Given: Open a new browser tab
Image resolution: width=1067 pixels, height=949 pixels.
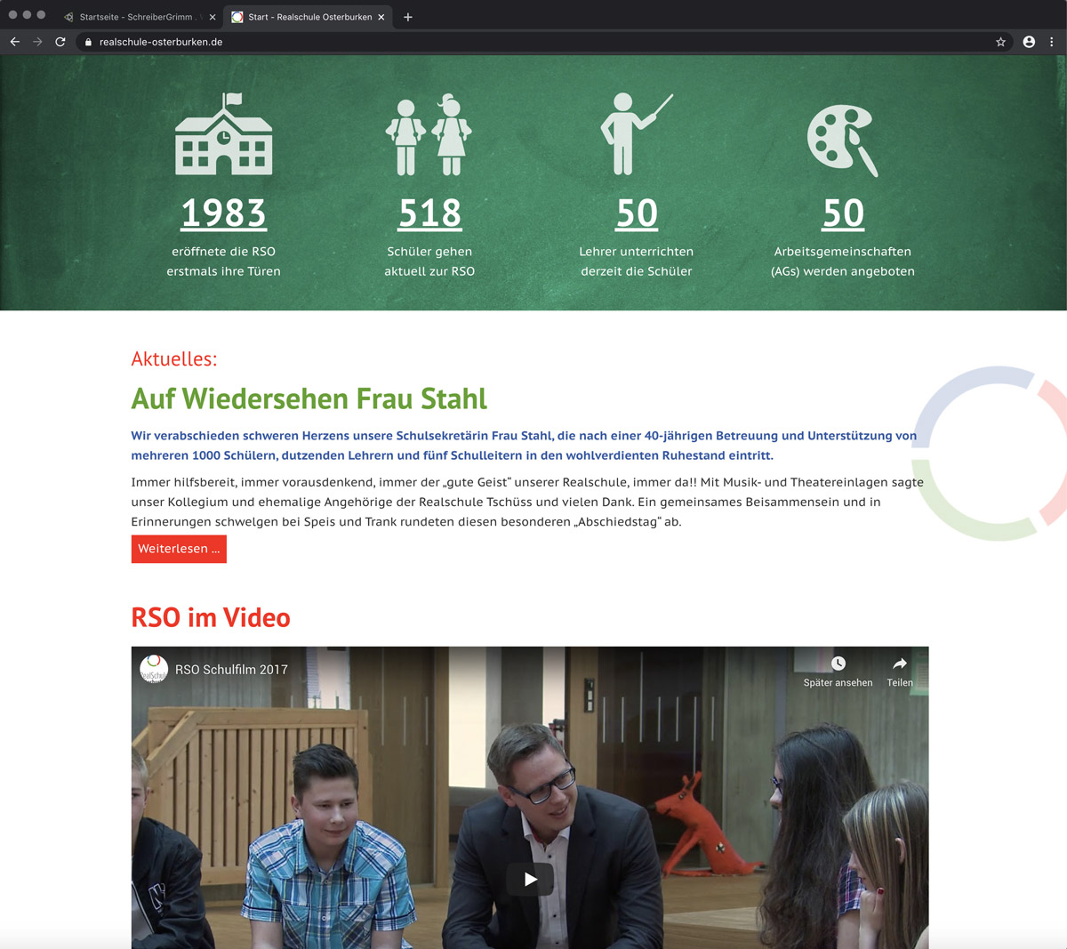Looking at the screenshot, I should (x=408, y=17).
